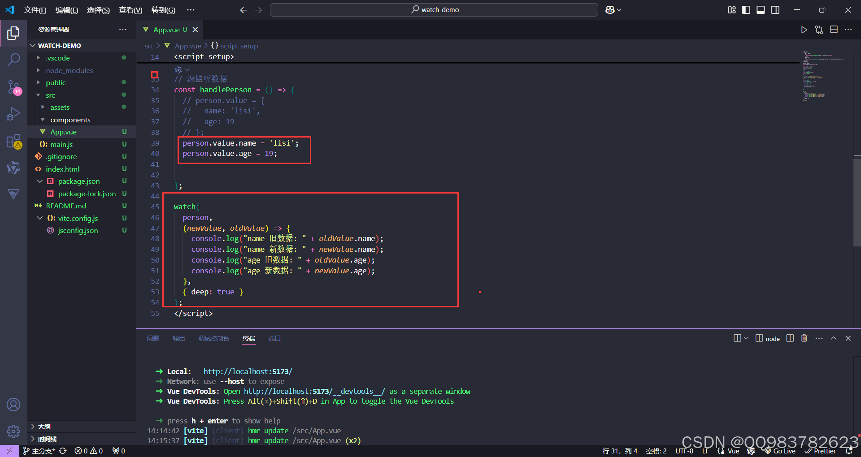Open the compare changes icon in editor toolbar
Viewport: 861px width, 457px height.
819,30
